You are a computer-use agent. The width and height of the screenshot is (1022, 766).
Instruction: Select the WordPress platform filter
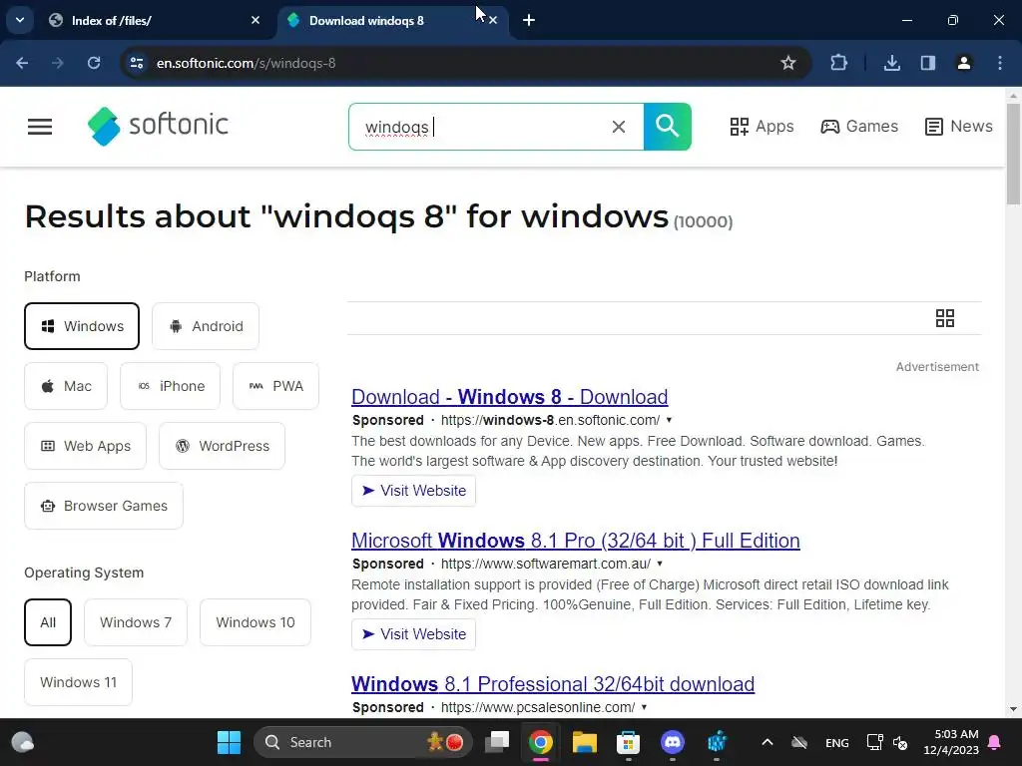pos(223,446)
